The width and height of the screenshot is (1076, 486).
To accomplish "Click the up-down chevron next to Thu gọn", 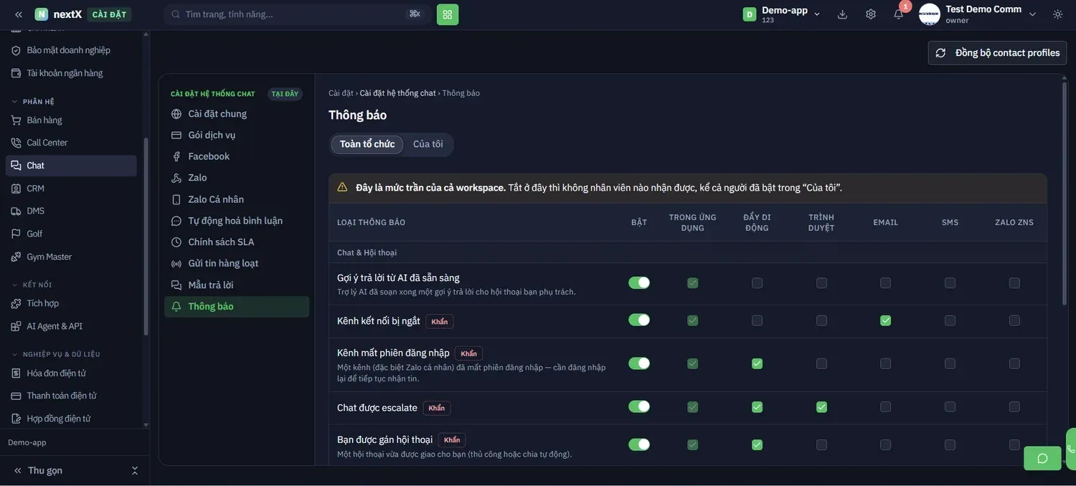I will pos(134,471).
